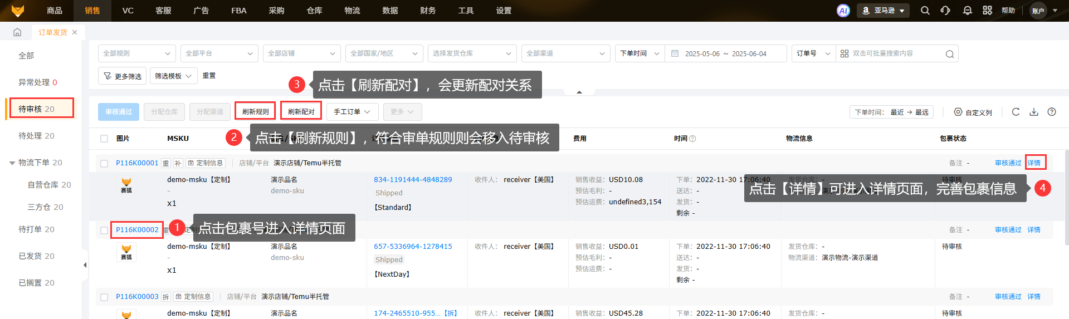This screenshot has height=319, width=1069.
Task: Open 全部规则 dropdown
Action: point(137,53)
